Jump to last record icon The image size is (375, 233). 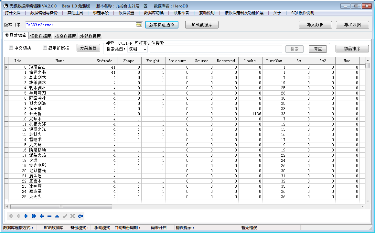pyautogui.click(x=34, y=216)
